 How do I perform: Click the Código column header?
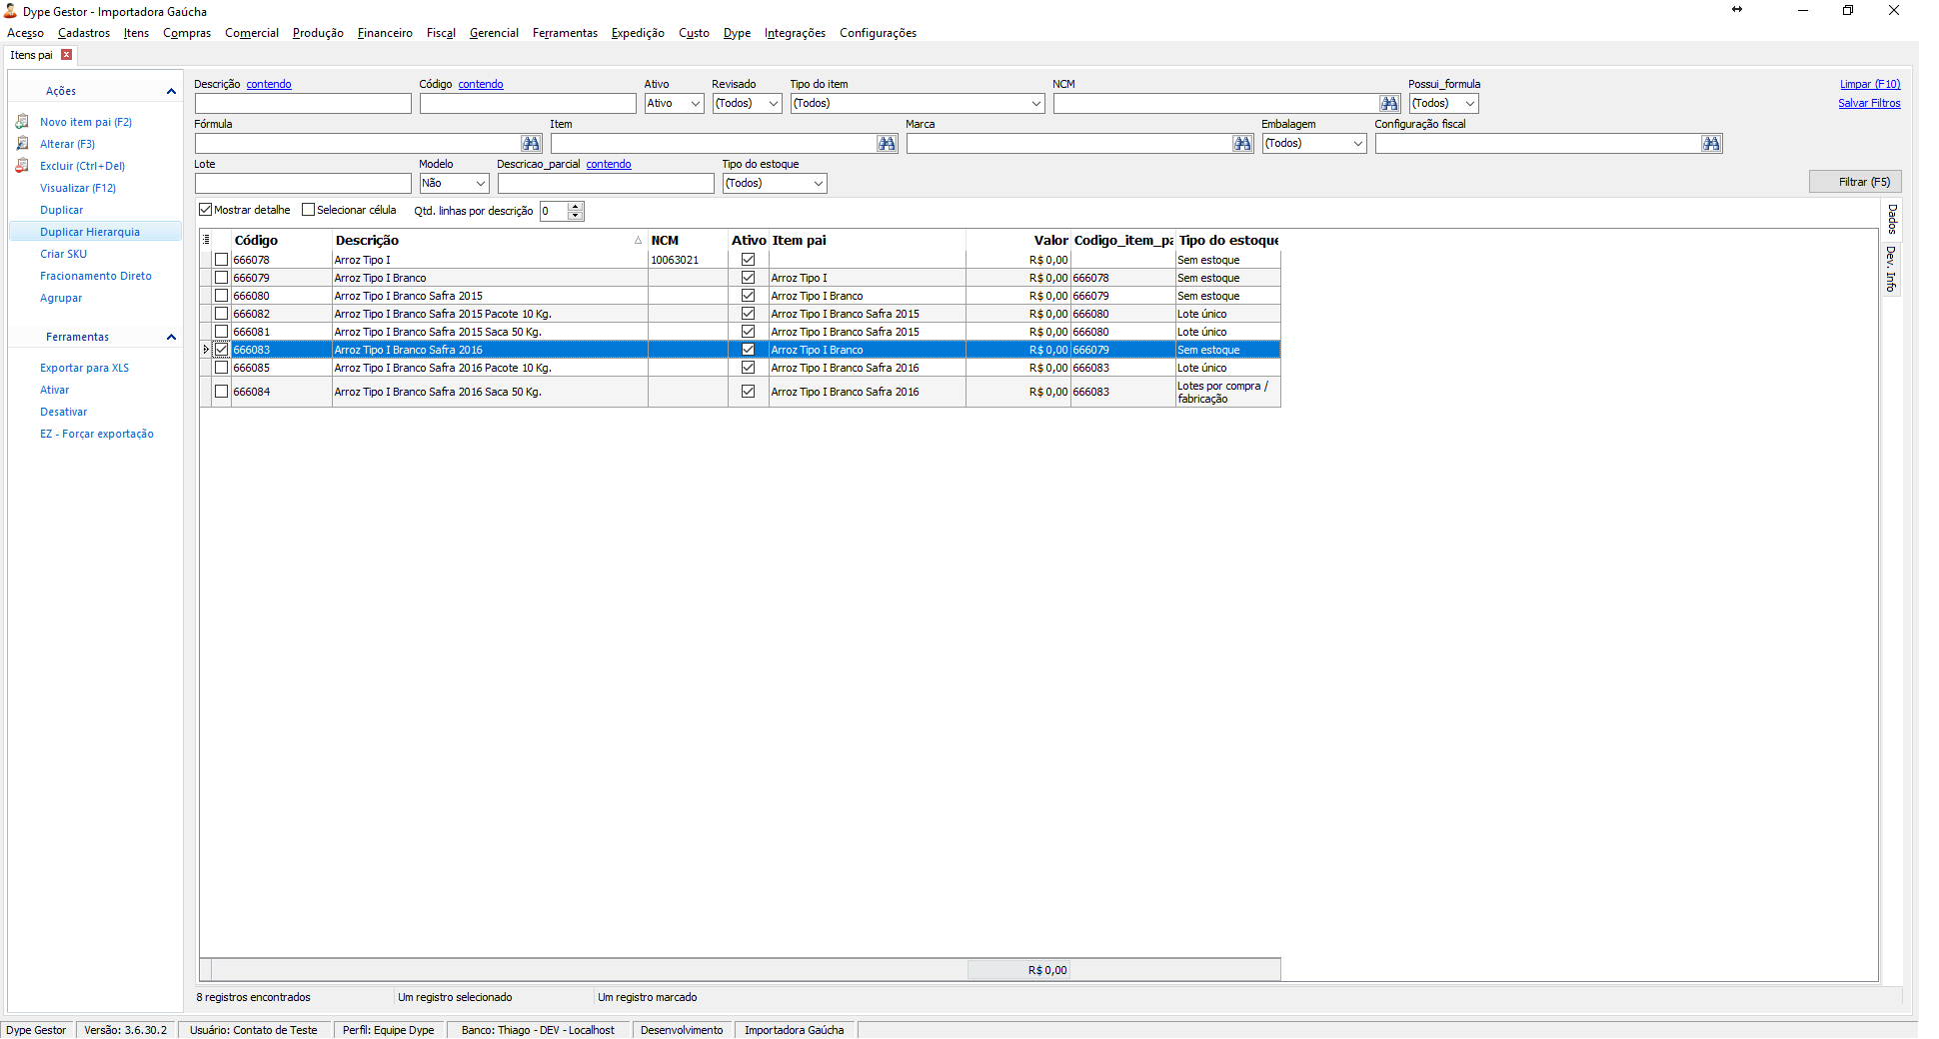(281, 240)
